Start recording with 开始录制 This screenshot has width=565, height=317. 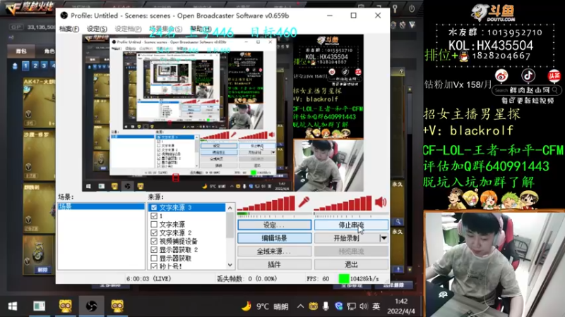(347, 238)
